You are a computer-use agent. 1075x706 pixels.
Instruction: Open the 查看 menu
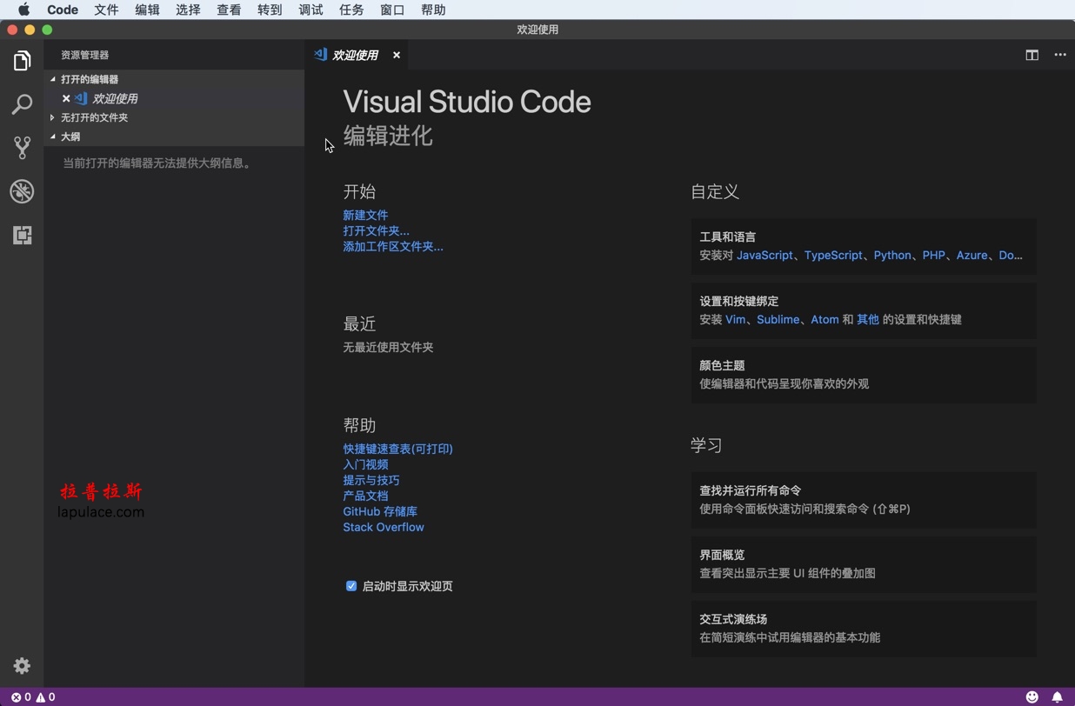coord(229,10)
